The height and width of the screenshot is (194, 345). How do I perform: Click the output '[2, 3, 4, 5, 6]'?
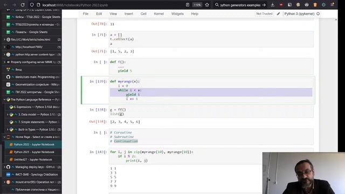pyautogui.click(x=125, y=122)
